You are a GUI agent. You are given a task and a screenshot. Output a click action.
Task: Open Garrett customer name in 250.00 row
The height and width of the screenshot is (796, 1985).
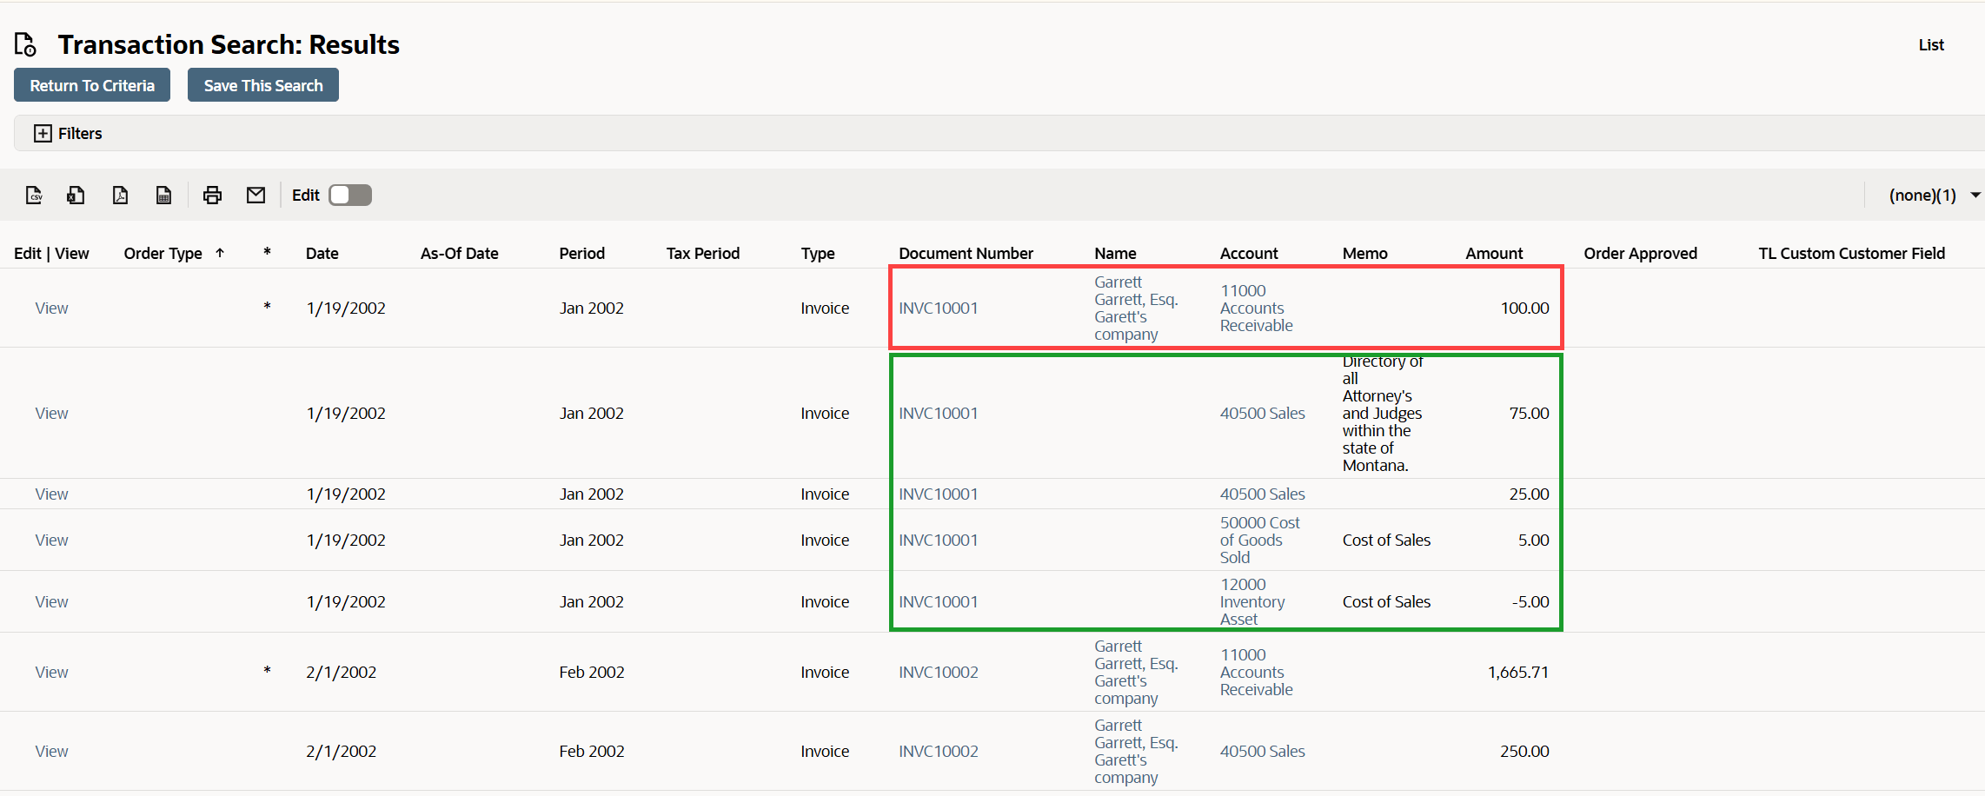pos(1136,752)
